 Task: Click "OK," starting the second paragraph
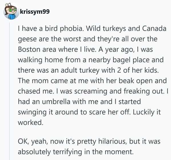pos(23,141)
